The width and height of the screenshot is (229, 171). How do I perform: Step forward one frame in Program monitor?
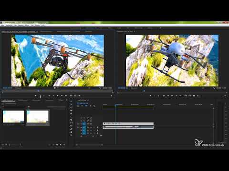point(176,96)
